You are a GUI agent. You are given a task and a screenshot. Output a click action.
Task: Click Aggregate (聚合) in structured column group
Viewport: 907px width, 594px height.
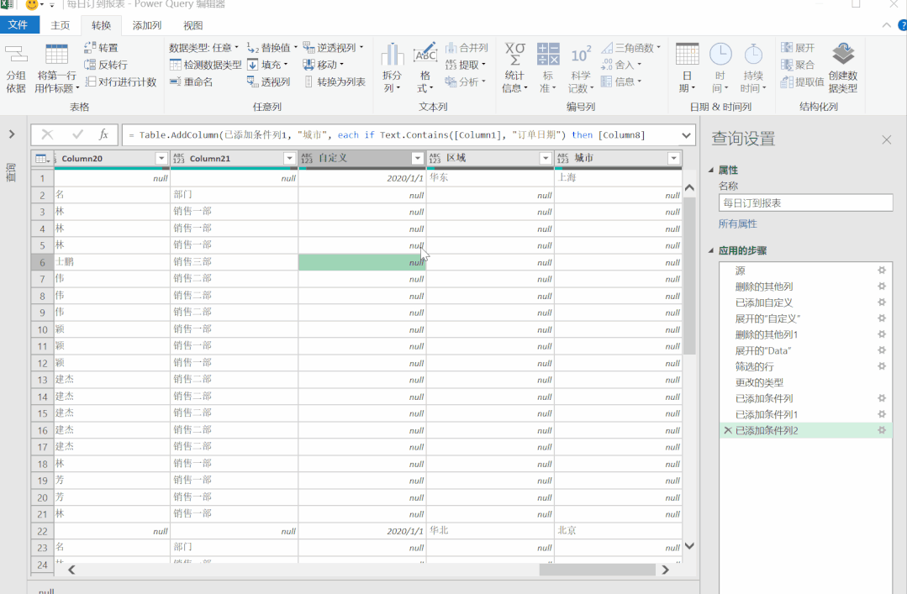(x=798, y=65)
